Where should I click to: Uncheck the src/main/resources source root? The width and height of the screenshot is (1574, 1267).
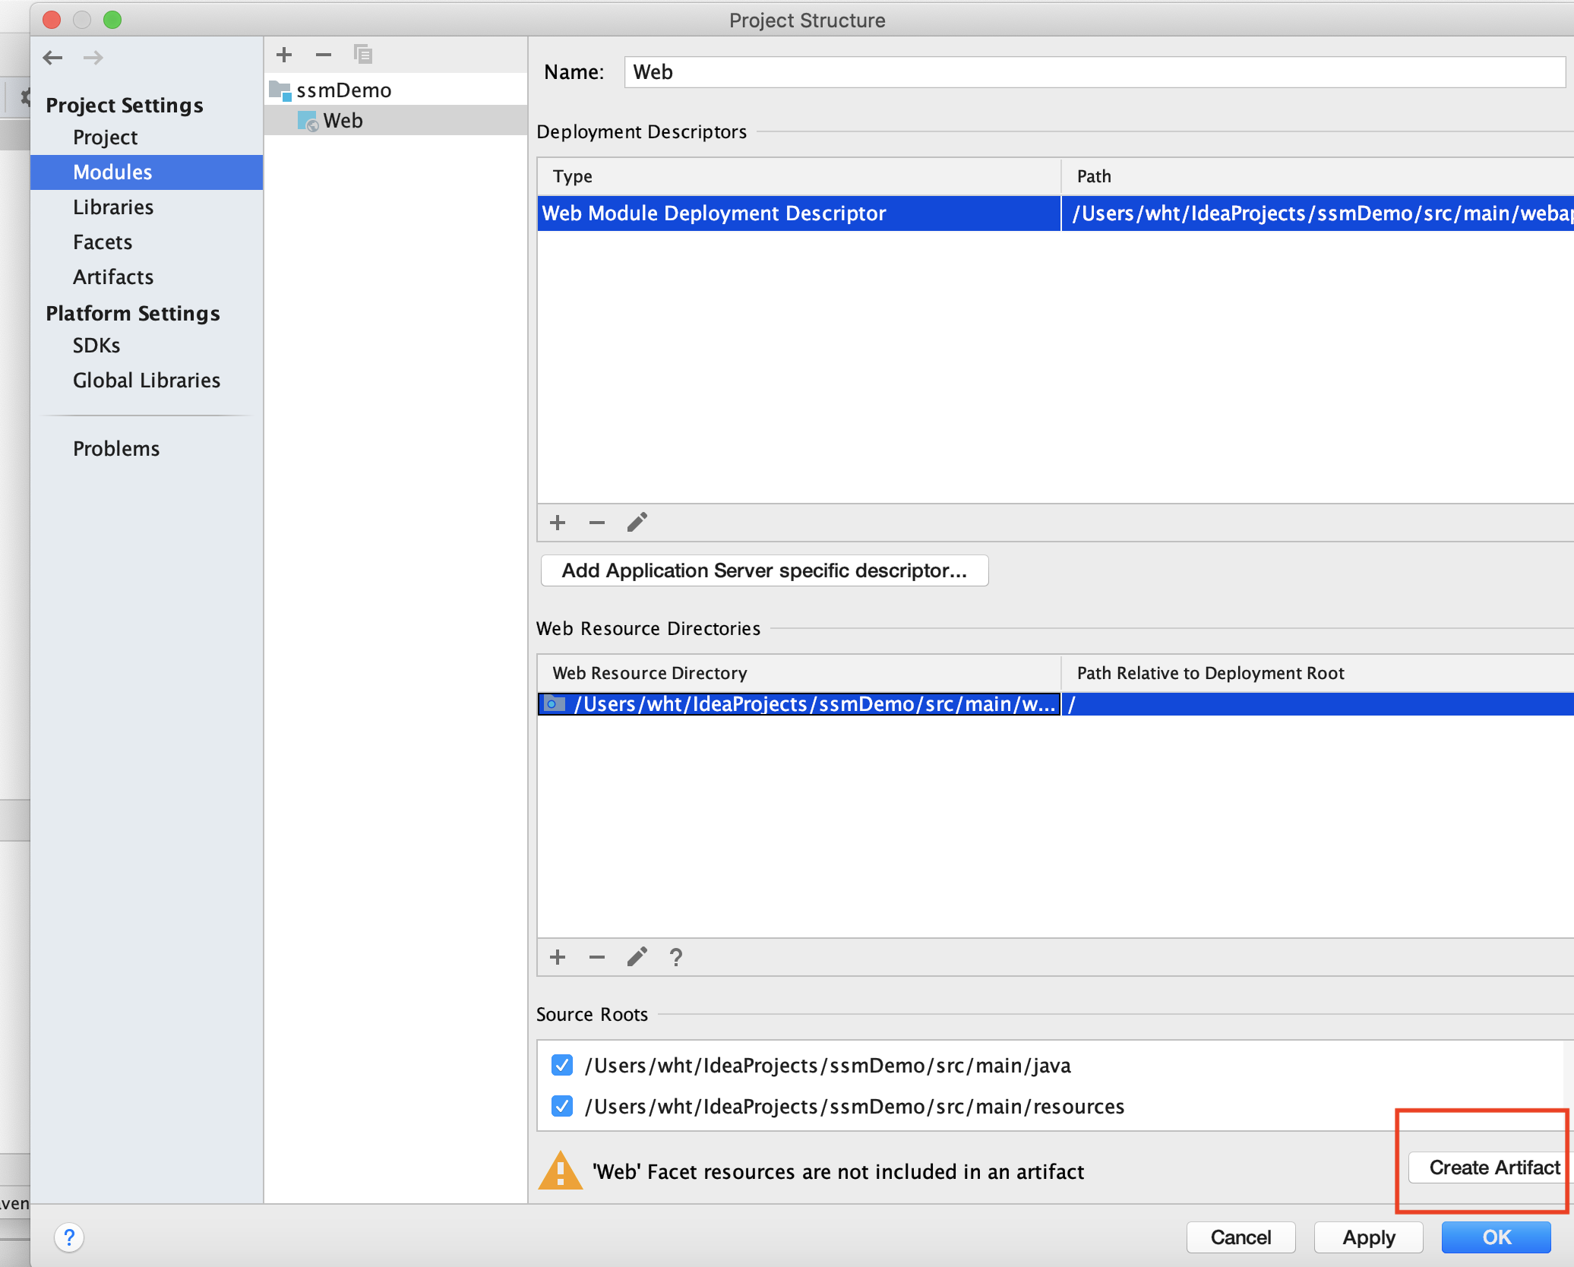[562, 1106]
